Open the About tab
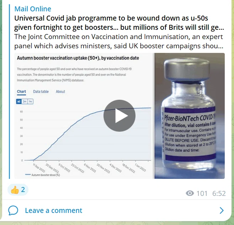Screen dimensions: 234x225 [x=60, y=92]
